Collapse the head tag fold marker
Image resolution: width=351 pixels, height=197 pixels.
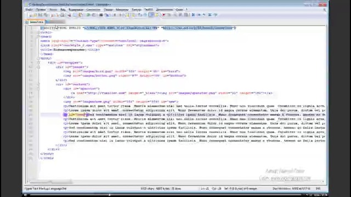(38, 37)
